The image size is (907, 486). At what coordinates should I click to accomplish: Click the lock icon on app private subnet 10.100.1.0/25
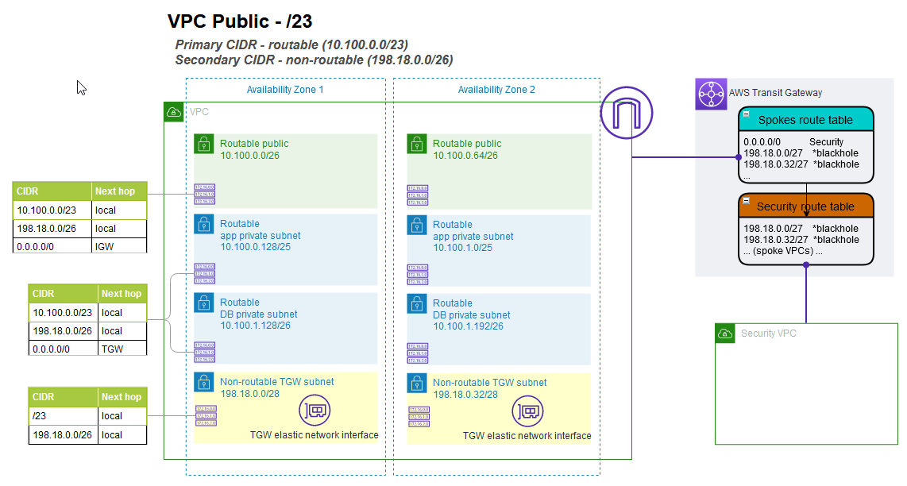click(x=416, y=225)
